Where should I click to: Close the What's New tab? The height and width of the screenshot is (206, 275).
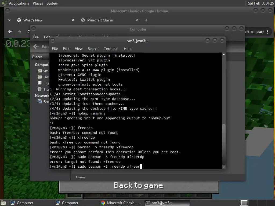(x=73, y=20)
